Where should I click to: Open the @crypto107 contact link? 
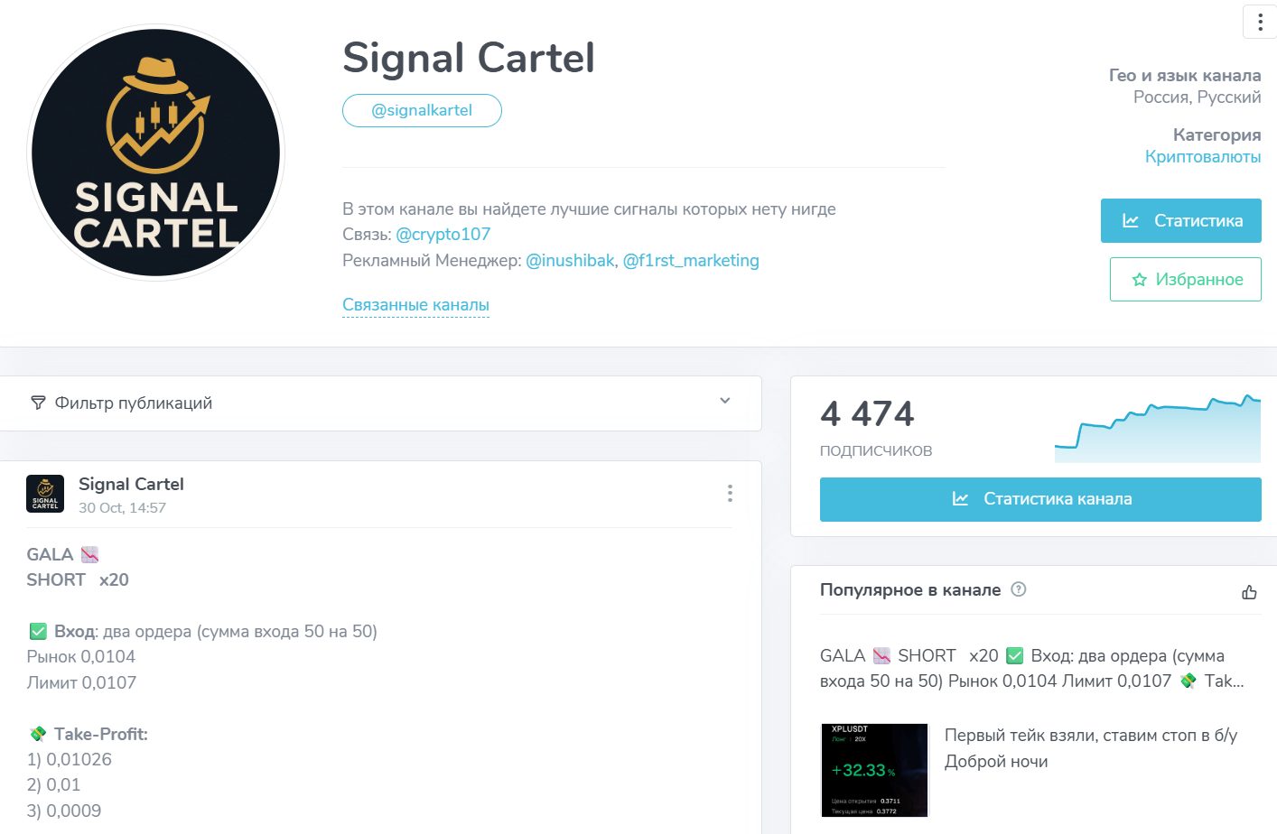(443, 235)
